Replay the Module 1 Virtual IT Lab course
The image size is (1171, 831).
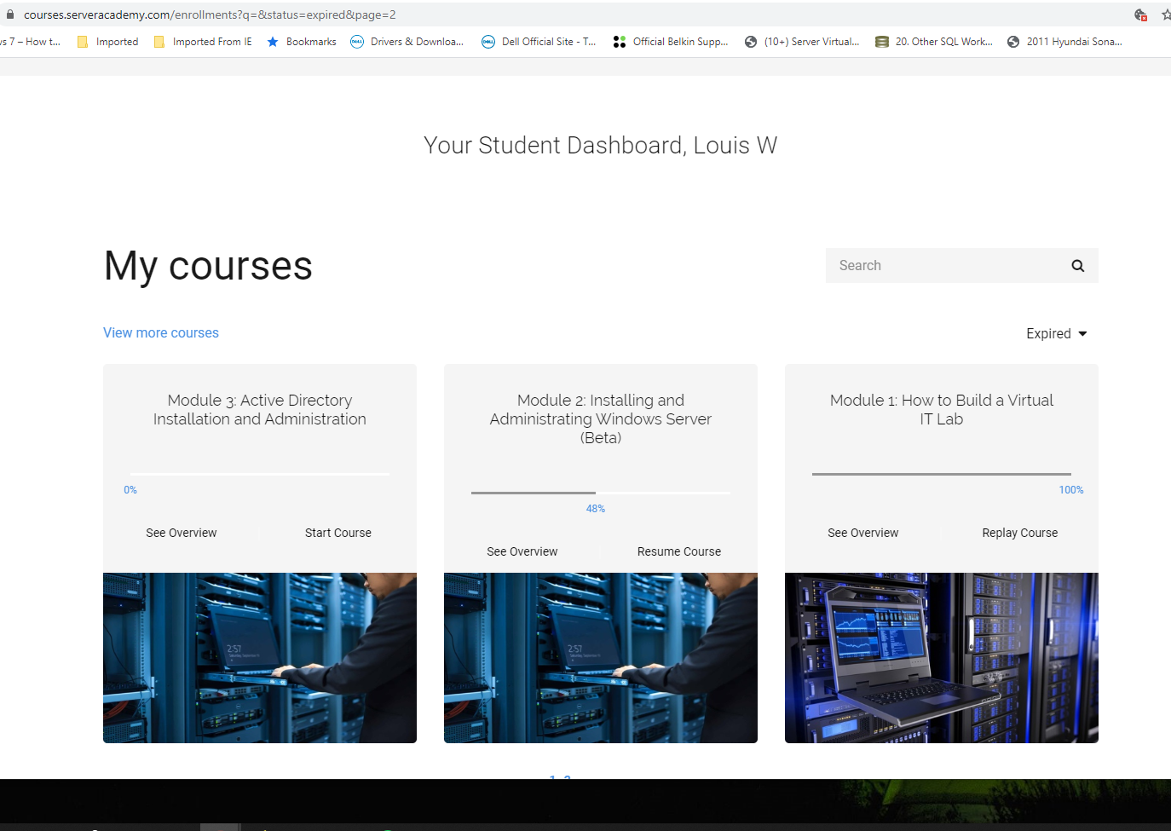coord(1019,533)
